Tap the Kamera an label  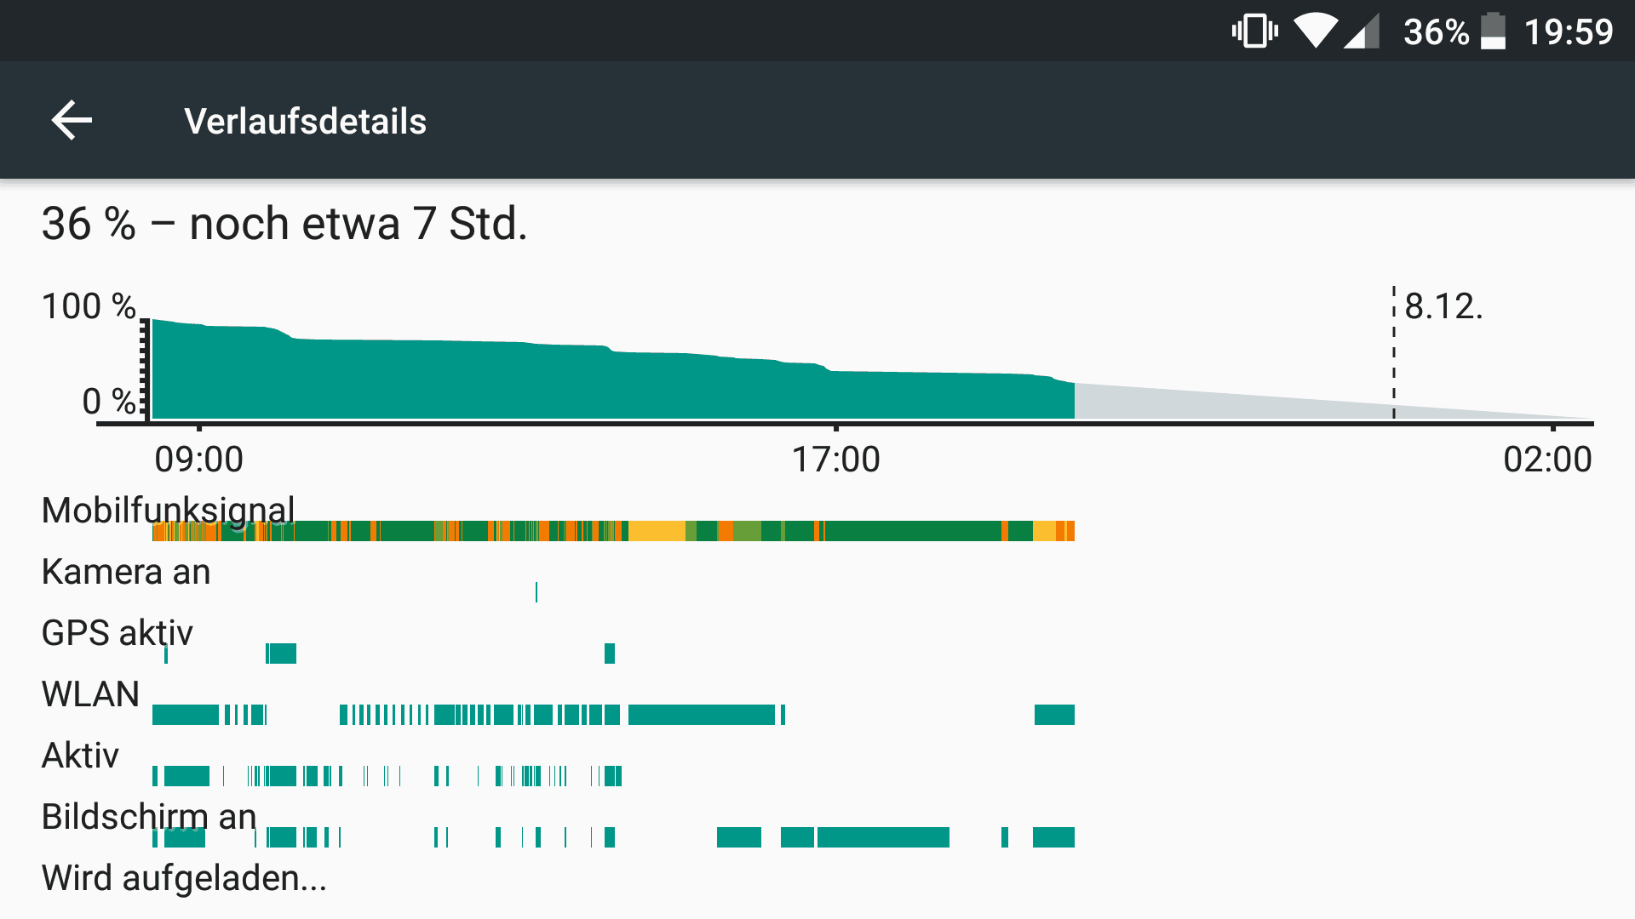(126, 572)
